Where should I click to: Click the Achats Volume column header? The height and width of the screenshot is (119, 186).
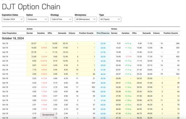click(x=72, y=33)
